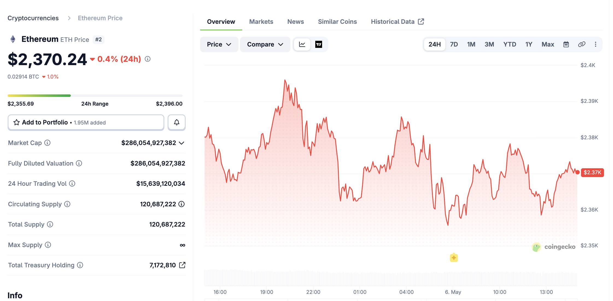Click the yellow sparkle event marker on chart
613x301 pixels.
pyautogui.click(x=454, y=257)
